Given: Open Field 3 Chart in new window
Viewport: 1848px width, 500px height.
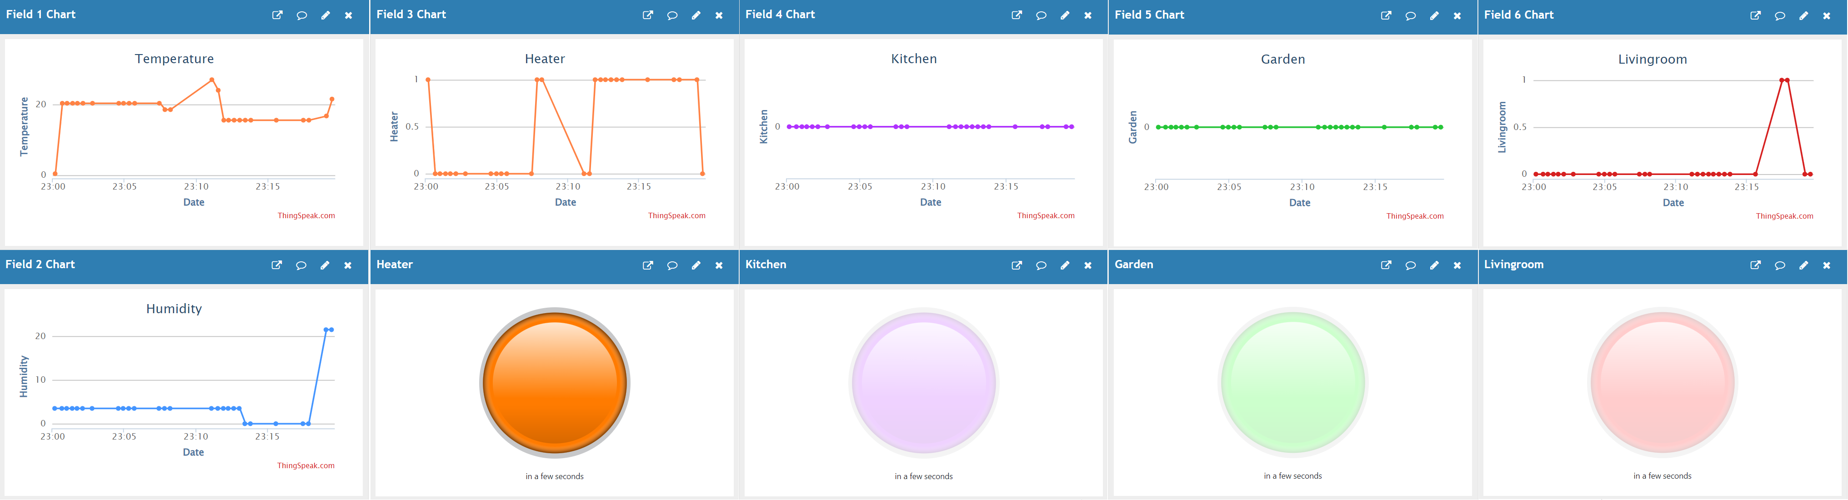Looking at the screenshot, I should (648, 15).
